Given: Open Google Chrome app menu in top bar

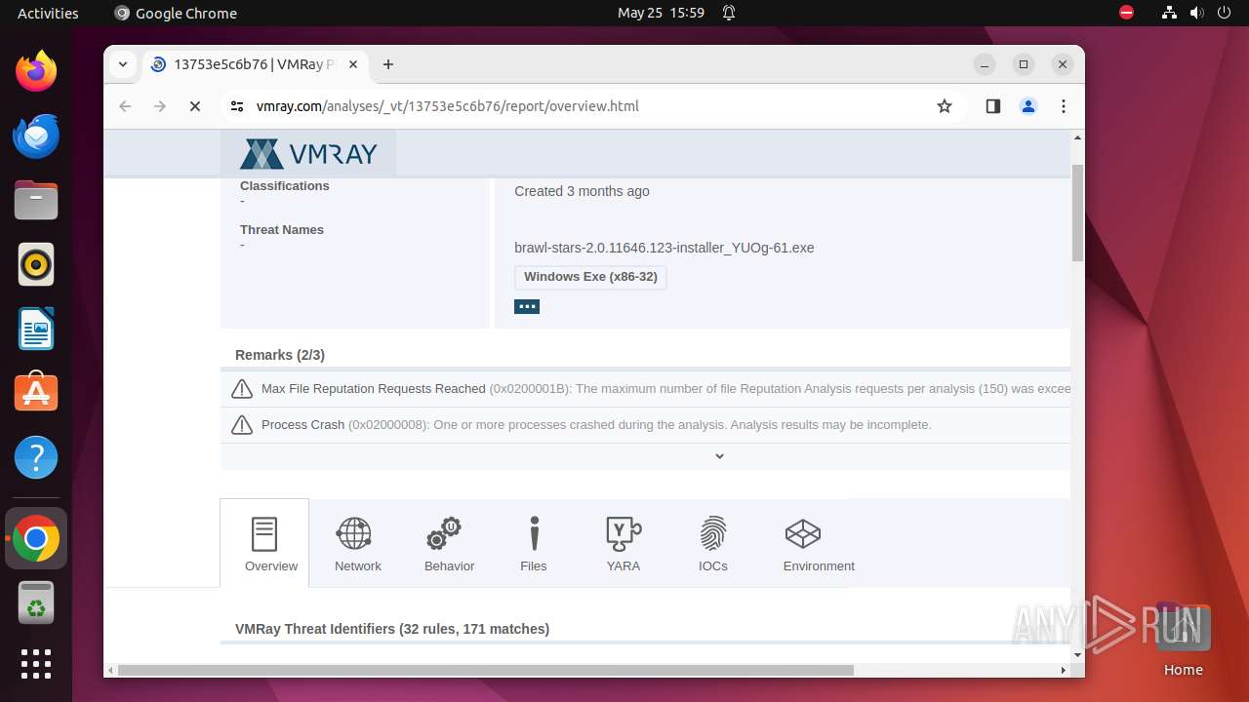Looking at the screenshot, I should pos(176,13).
